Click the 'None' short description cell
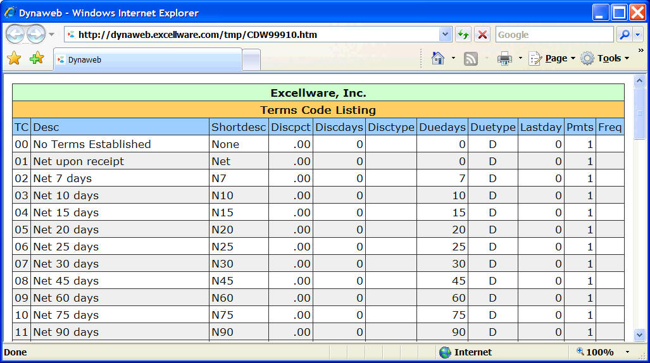 [239, 144]
